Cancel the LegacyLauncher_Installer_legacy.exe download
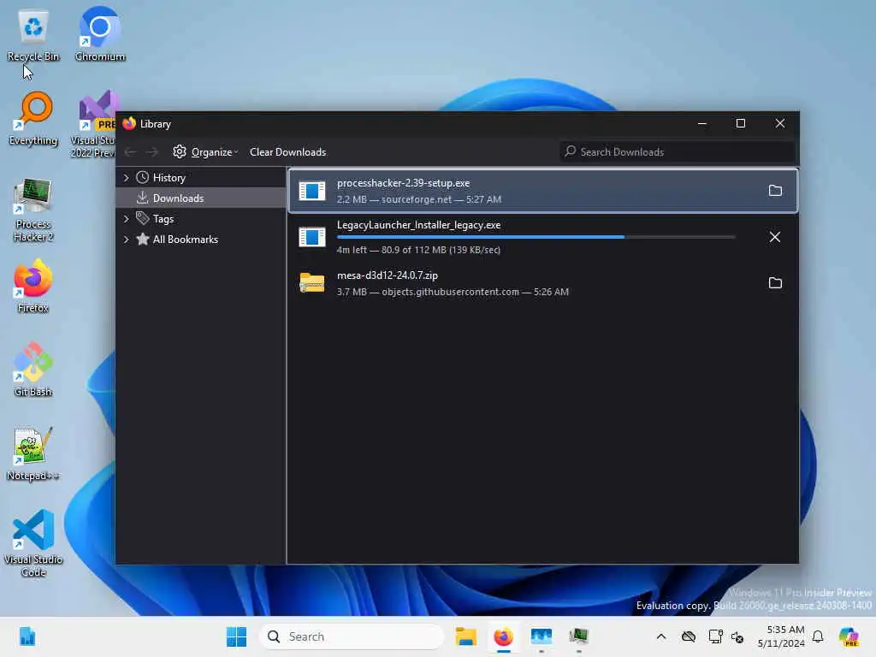Viewport: 876px width, 657px height. (775, 237)
